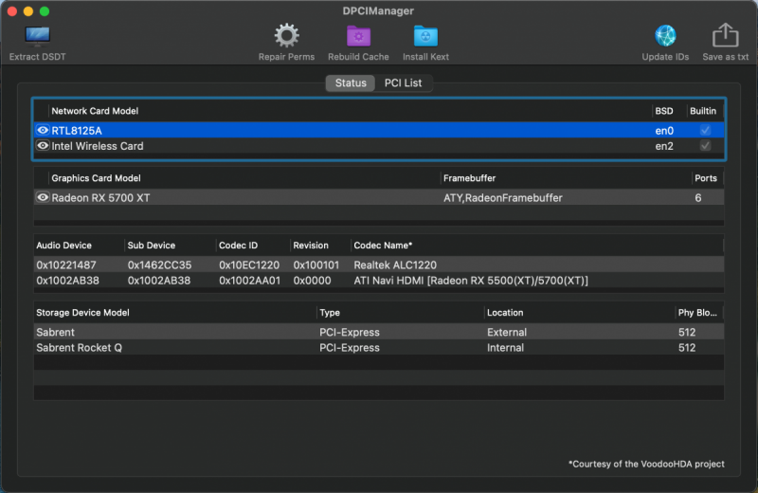The width and height of the screenshot is (758, 493).
Task: Click the Framebuffer column header
Action: coord(469,178)
